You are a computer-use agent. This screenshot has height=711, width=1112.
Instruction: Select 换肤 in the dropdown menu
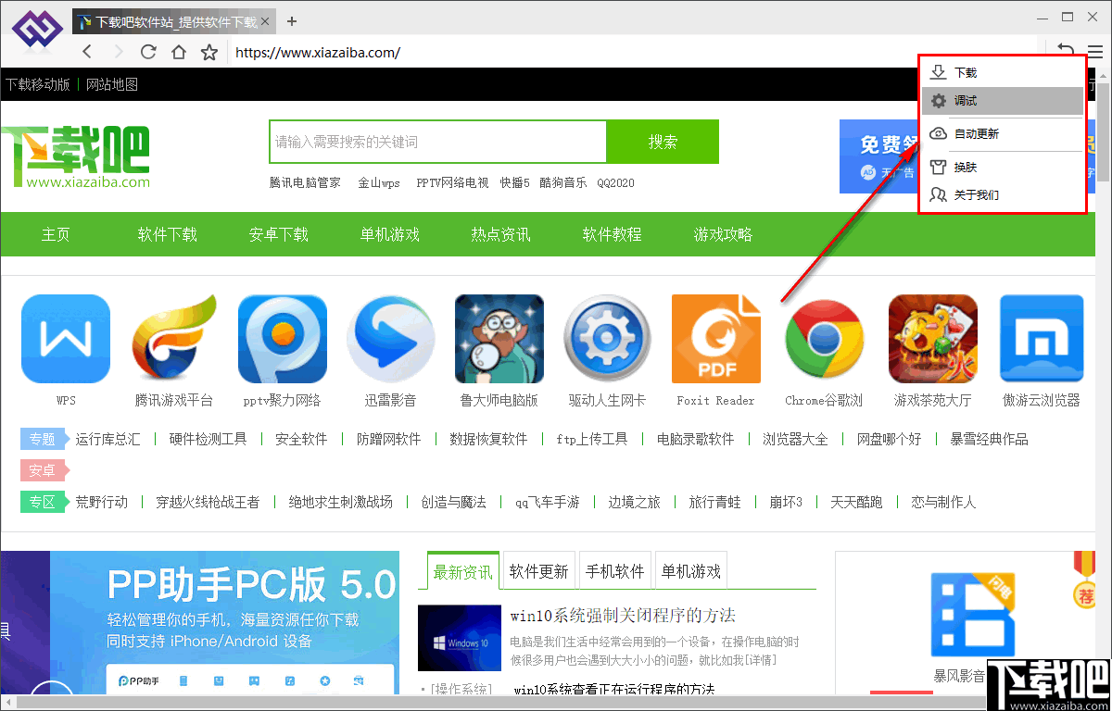1002,168
